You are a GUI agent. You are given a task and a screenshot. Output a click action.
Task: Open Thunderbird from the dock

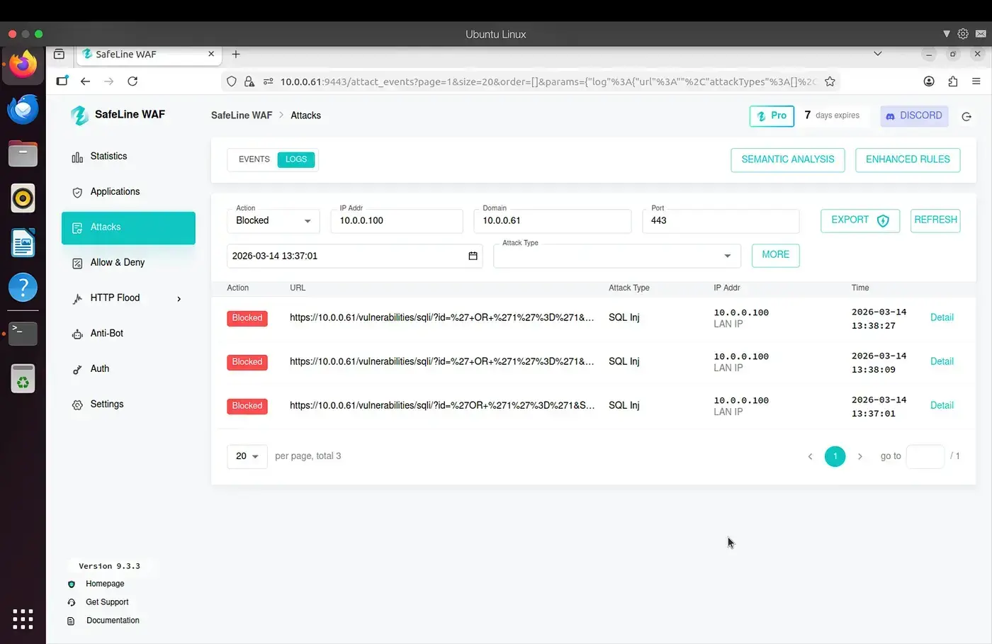point(23,109)
